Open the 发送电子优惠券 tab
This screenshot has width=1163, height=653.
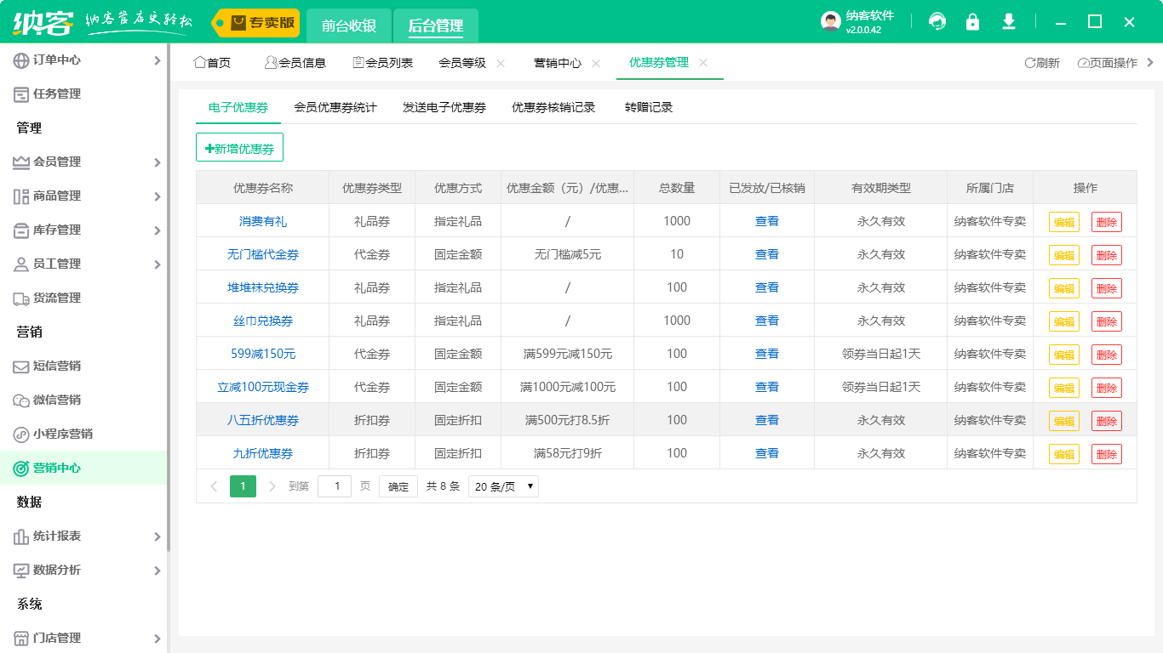click(x=444, y=107)
